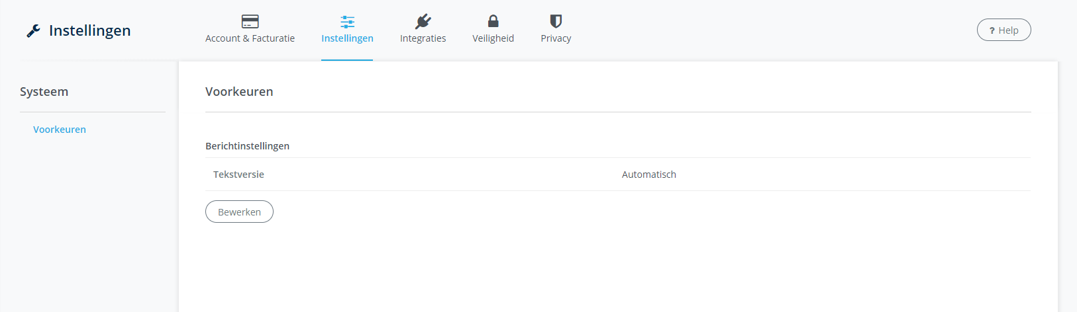Open the Account & Facturatie tab label
Viewport: 1077px width, 312px height.
pyautogui.click(x=250, y=38)
